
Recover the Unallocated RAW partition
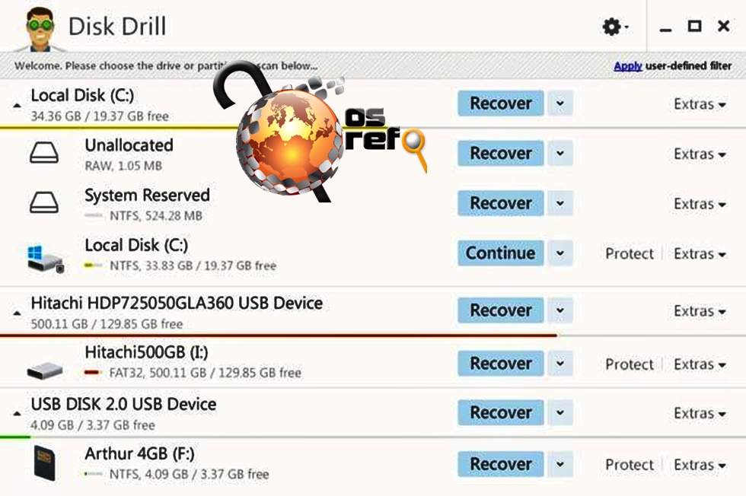501,153
